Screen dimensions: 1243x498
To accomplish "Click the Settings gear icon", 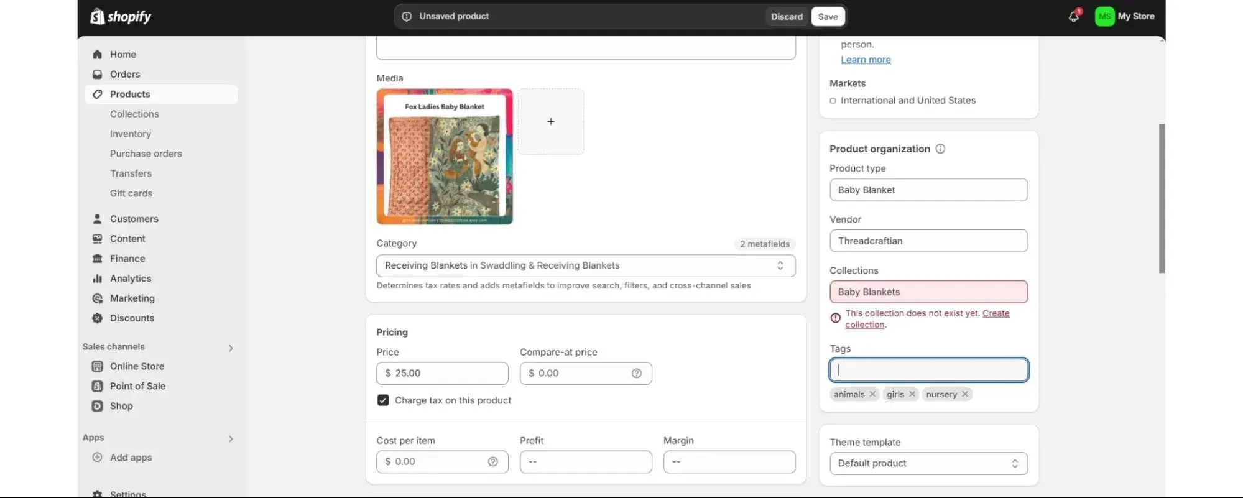I will [97, 494].
